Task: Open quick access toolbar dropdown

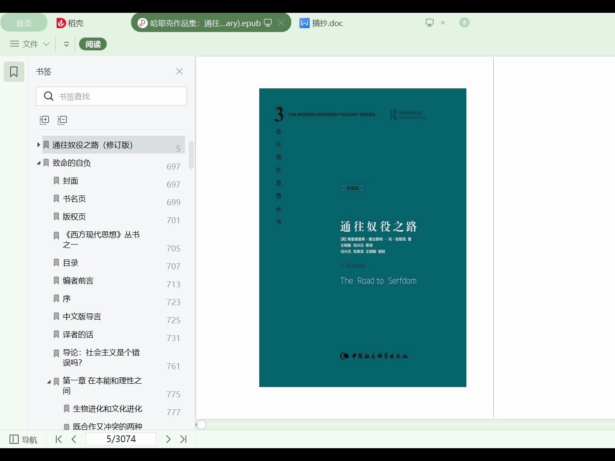Action: pyautogui.click(x=67, y=44)
